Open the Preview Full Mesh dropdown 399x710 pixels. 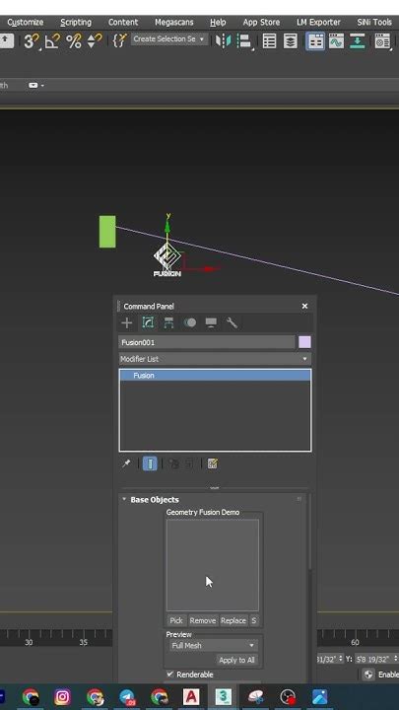click(x=214, y=645)
